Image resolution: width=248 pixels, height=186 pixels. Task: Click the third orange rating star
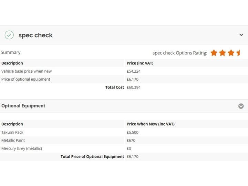pyautogui.click(x=231, y=53)
